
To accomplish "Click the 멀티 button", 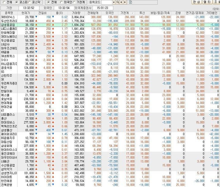I will tap(207, 2).
